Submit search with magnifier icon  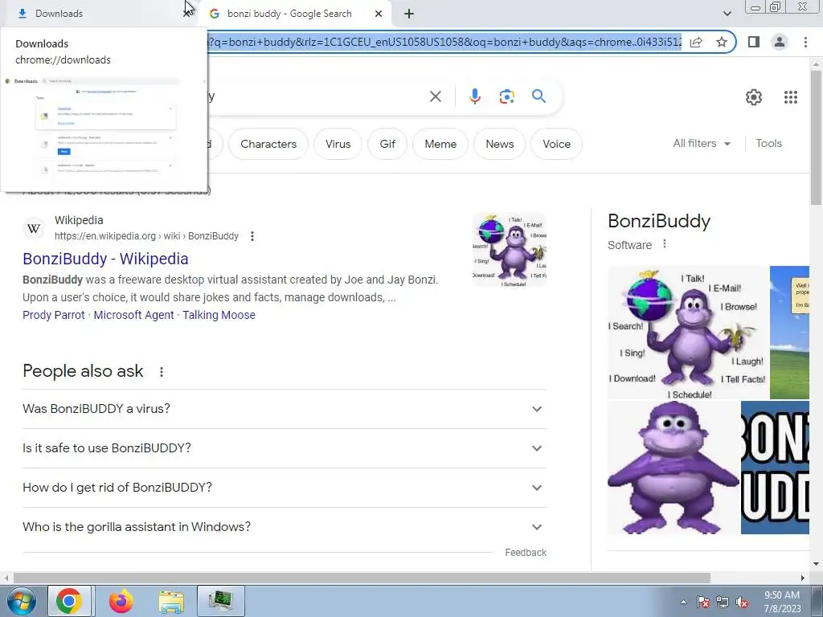pyautogui.click(x=538, y=96)
